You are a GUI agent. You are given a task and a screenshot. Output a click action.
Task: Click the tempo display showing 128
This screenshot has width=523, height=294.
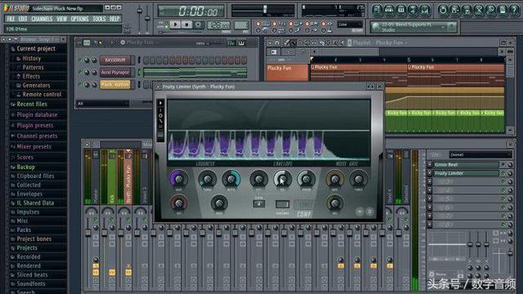click(218, 24)
